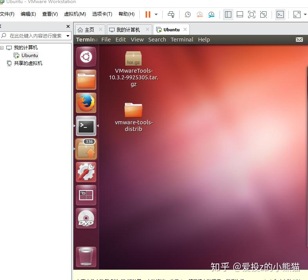The height and width of the screenshot is (280, 308).
Task: Close the 主页 tab
Action: [100, 29]
